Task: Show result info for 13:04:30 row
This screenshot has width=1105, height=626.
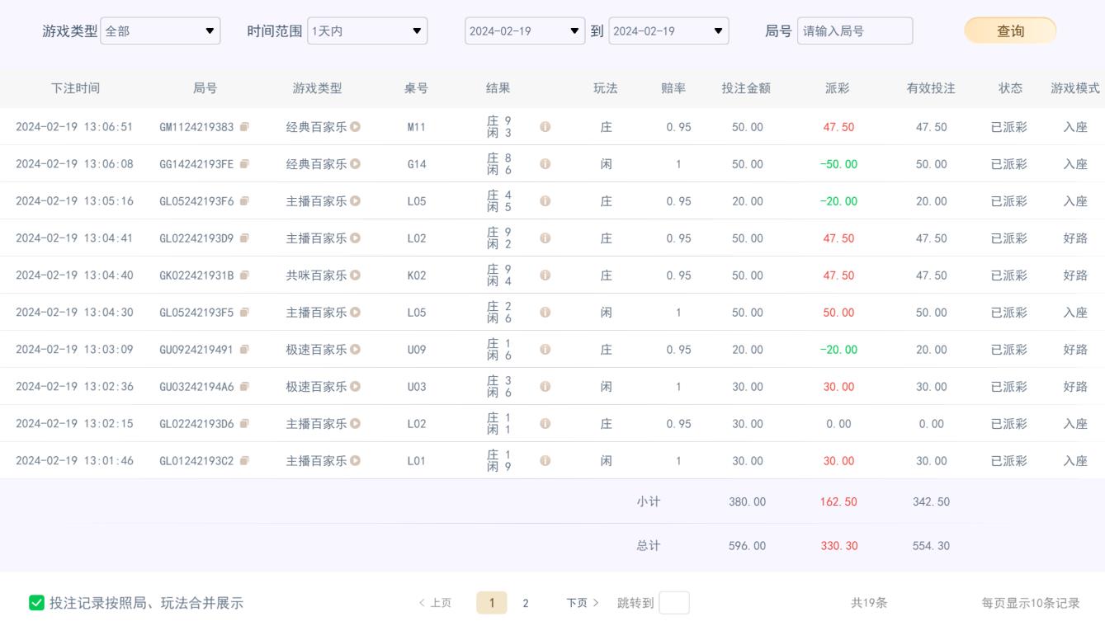Action: (545, 313)
